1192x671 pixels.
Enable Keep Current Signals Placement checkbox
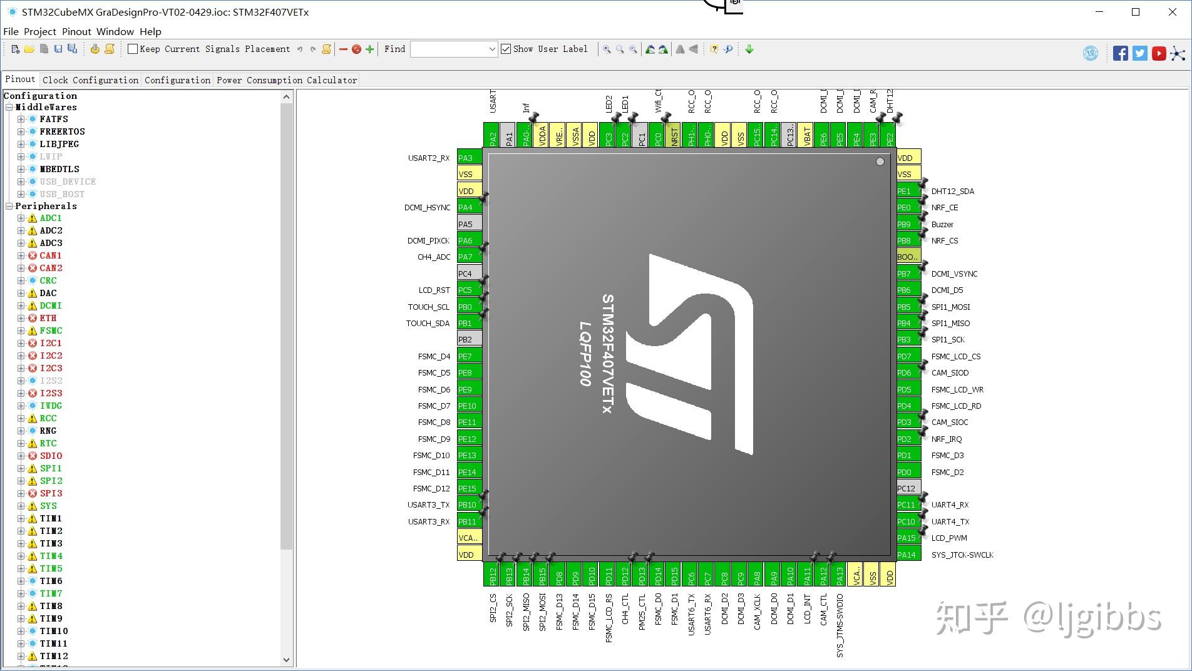(133, 49)
